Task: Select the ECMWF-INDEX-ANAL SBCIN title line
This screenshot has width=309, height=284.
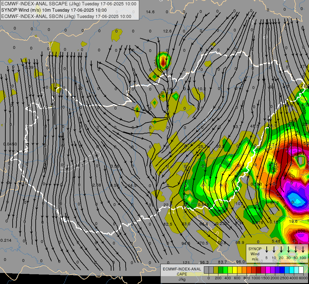Action: (x=66, y=16)
